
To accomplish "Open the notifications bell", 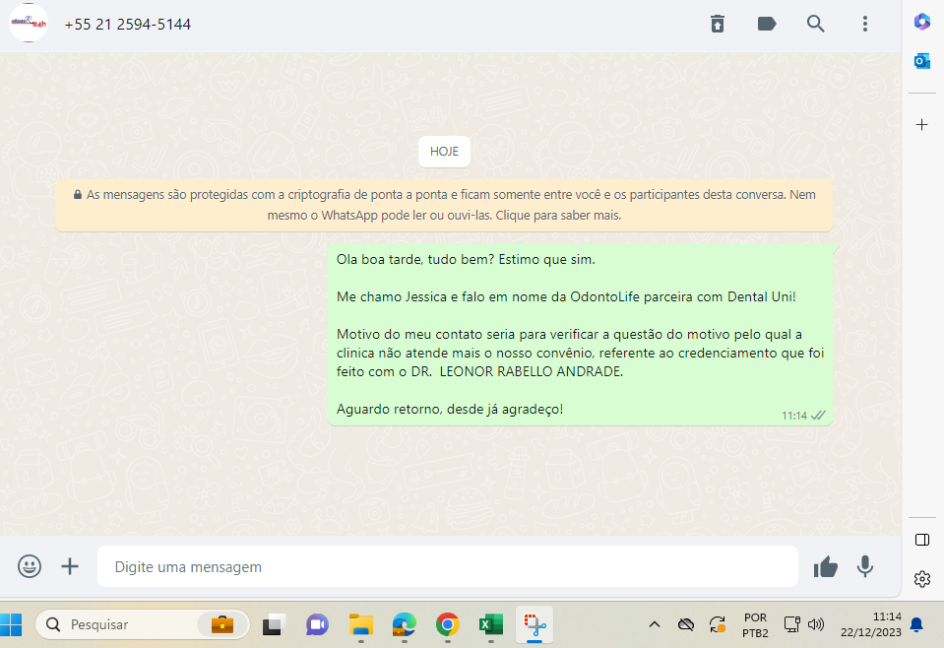I will (x=916, y=625).
